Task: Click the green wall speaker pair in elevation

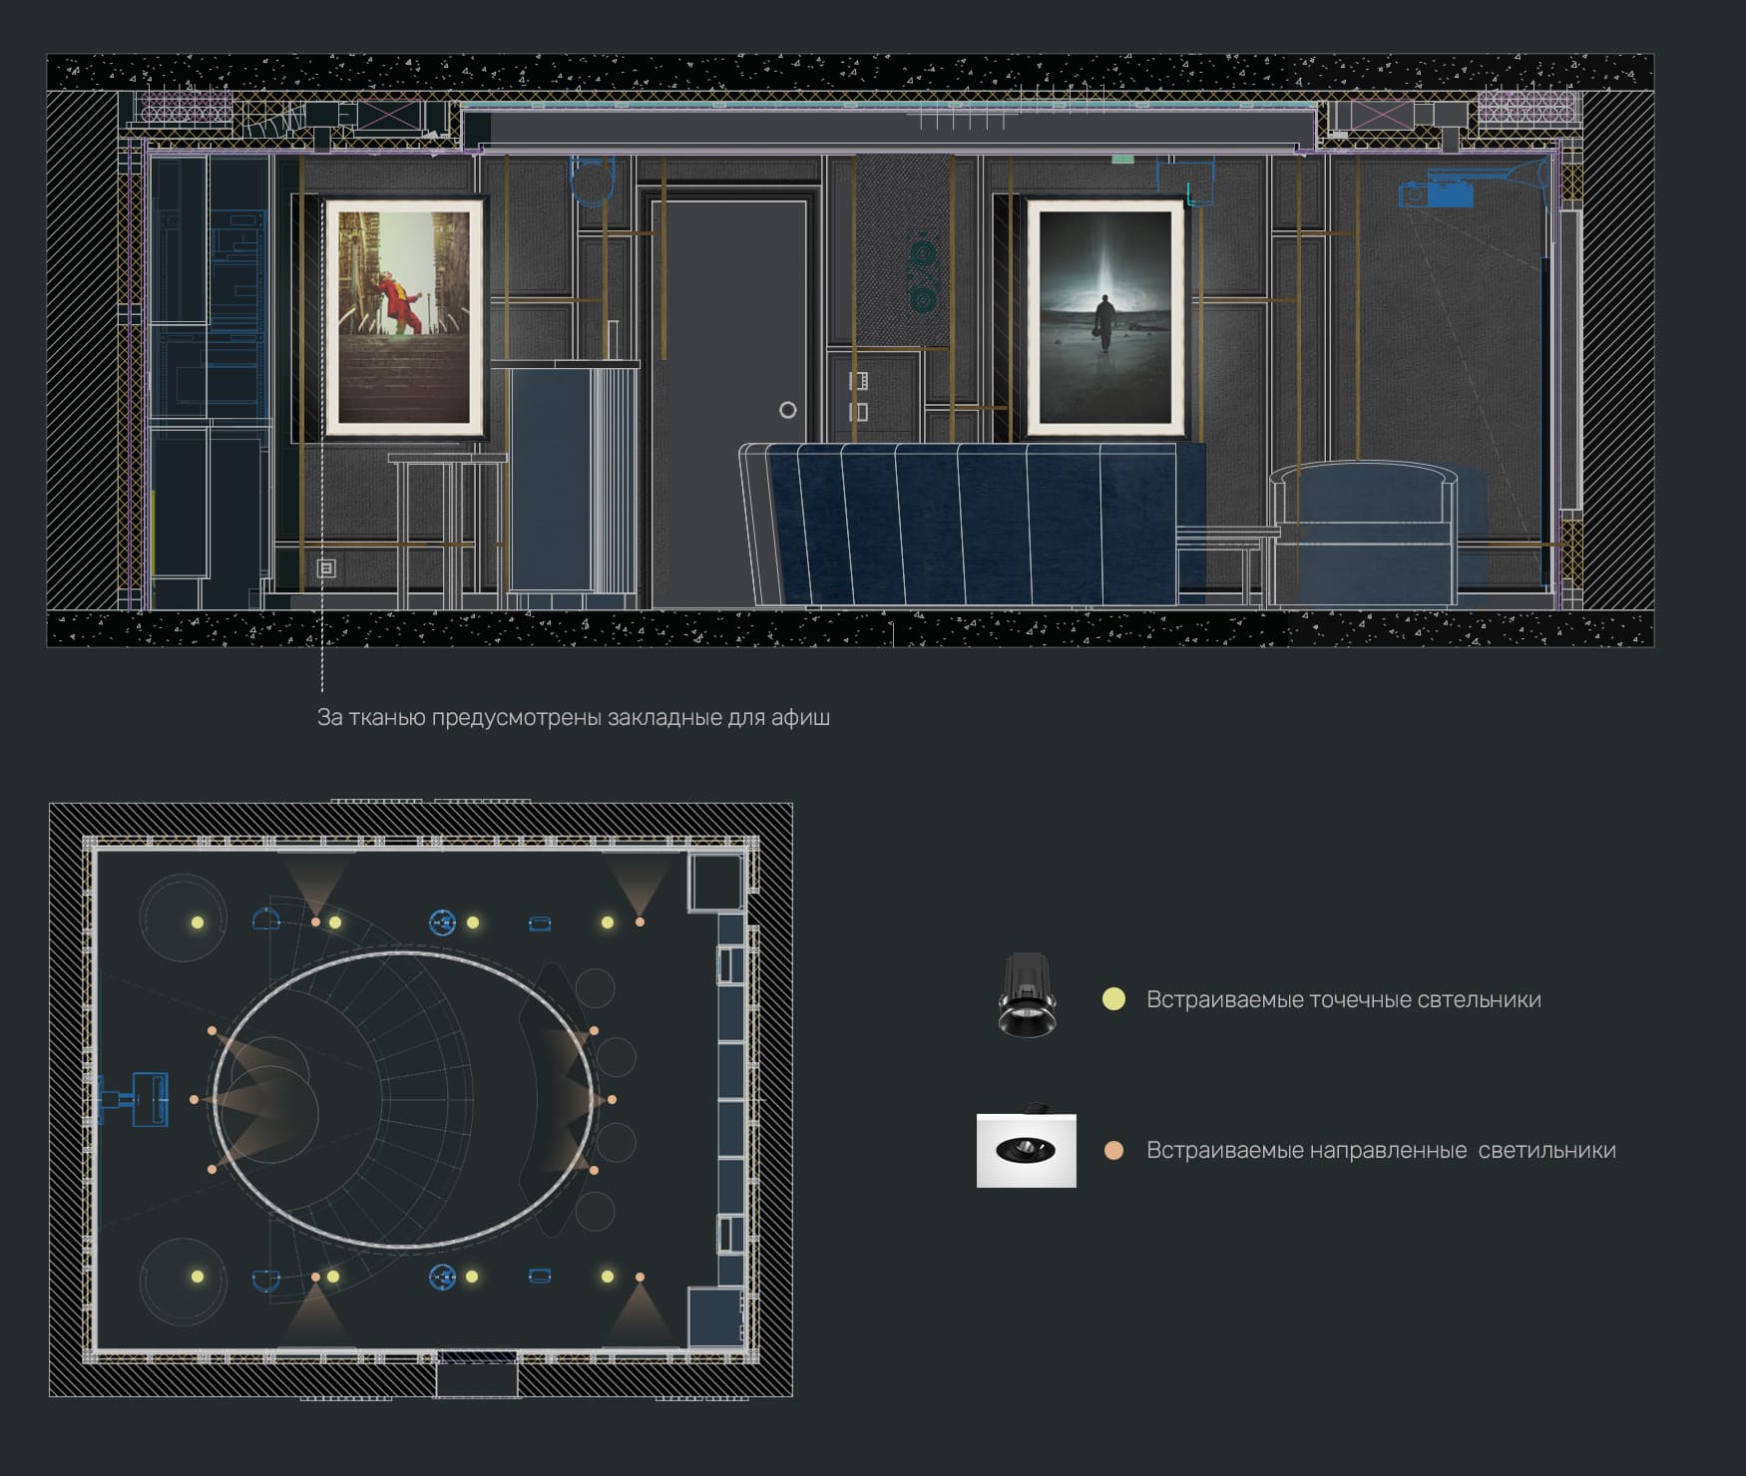Action: point(922,273)
